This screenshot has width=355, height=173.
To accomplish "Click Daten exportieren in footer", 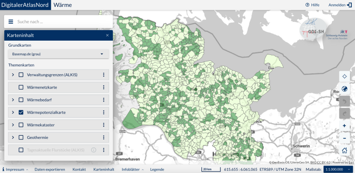I will pos(49,169).
